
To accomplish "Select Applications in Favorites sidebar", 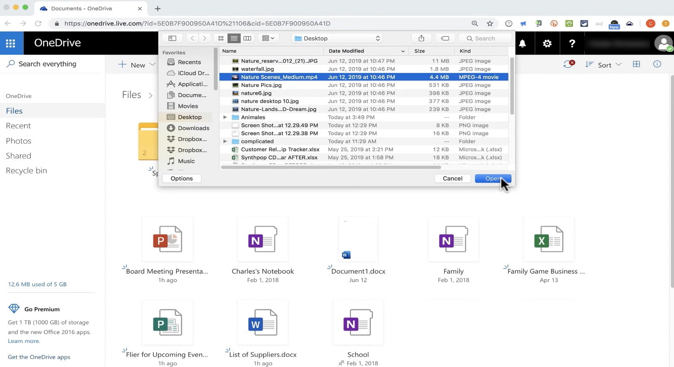I will coord(187,84).
